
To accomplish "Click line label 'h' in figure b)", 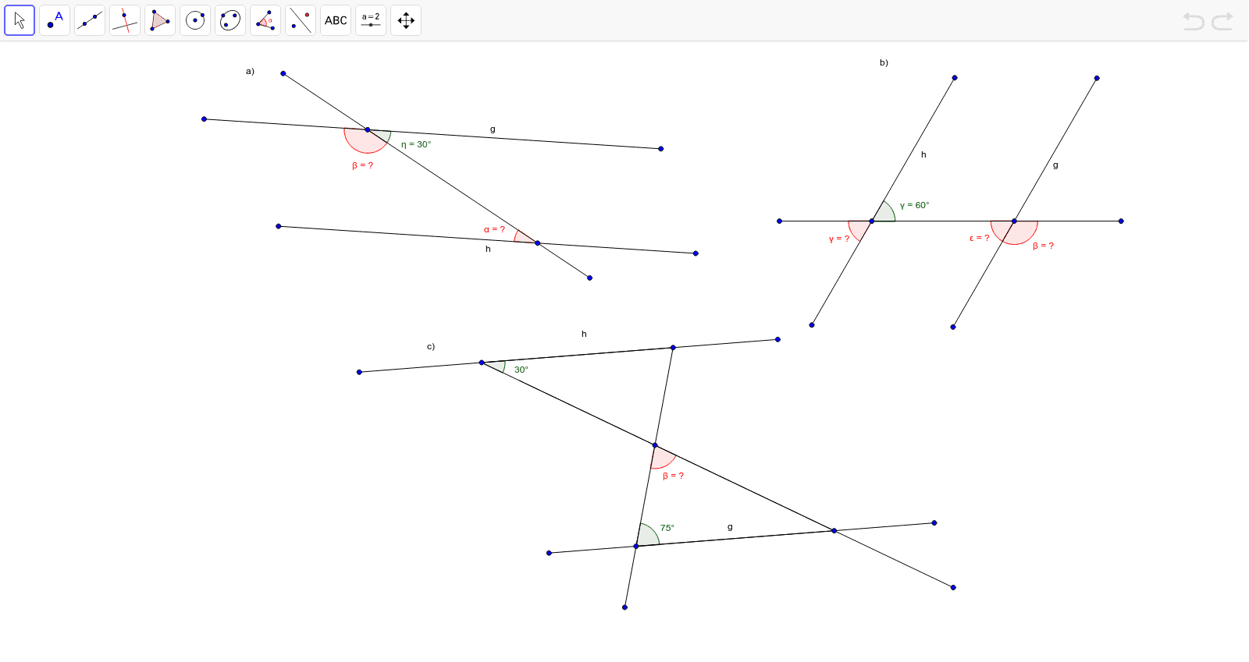I will pyautogui.click(x=923, y=154).
